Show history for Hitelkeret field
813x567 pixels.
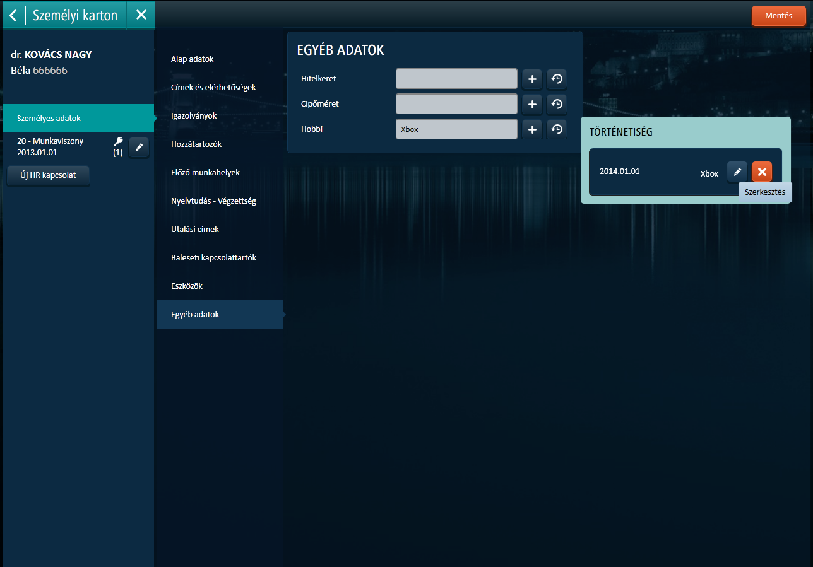(x=557, y=79)
